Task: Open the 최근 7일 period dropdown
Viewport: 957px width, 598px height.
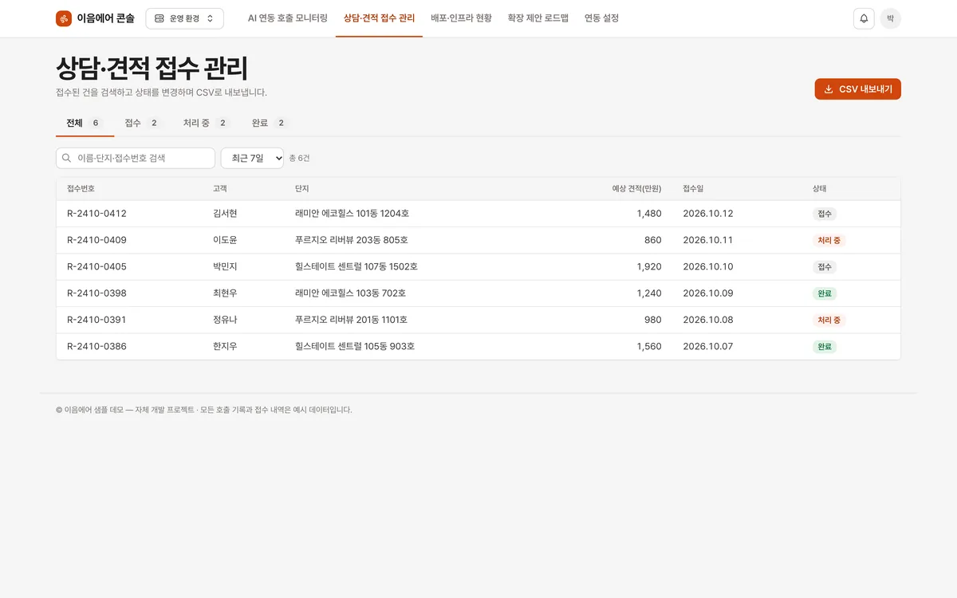Action: [252, 158]
